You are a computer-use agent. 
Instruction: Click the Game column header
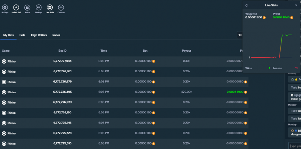tap(6, 51)
